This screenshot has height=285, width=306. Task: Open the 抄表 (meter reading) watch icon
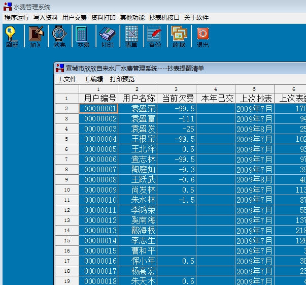click(x=59, y=36)
